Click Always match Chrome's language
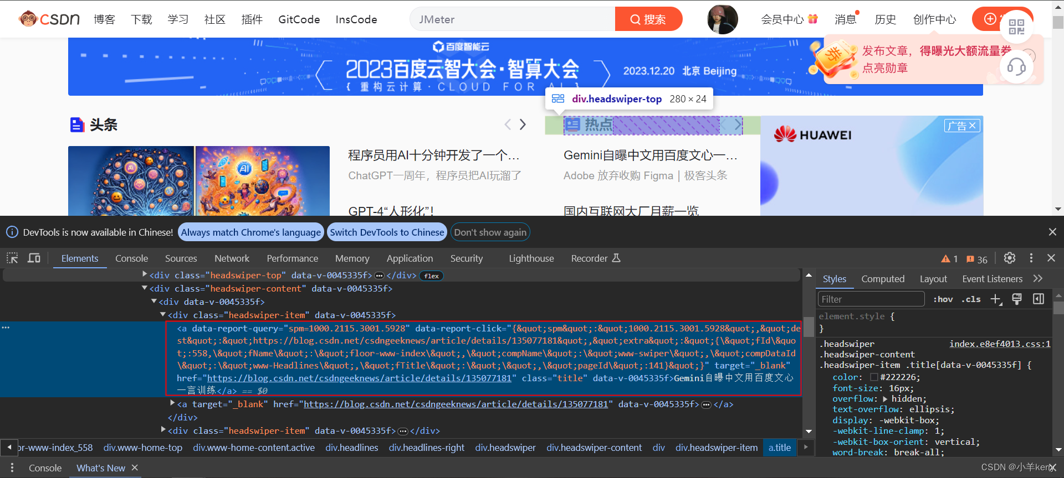Image resolution: width=1064 pixels, height=478 pixels. coord(251,232)
